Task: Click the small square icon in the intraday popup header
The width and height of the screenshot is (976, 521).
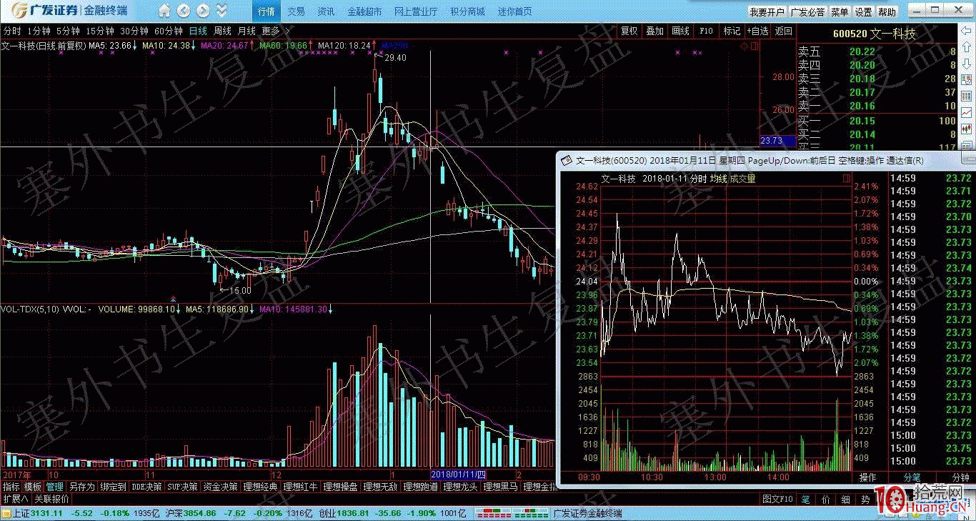Action: (847, 179)
